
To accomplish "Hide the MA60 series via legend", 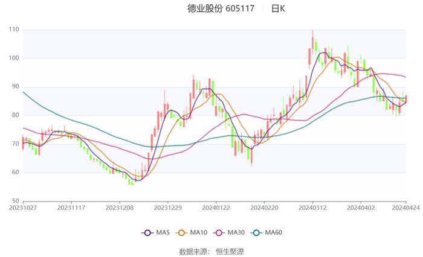I will pyautogui.click(x=257, y=233).
